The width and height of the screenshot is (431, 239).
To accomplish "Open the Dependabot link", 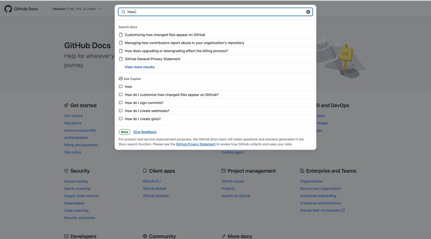I will pos(75,203).
